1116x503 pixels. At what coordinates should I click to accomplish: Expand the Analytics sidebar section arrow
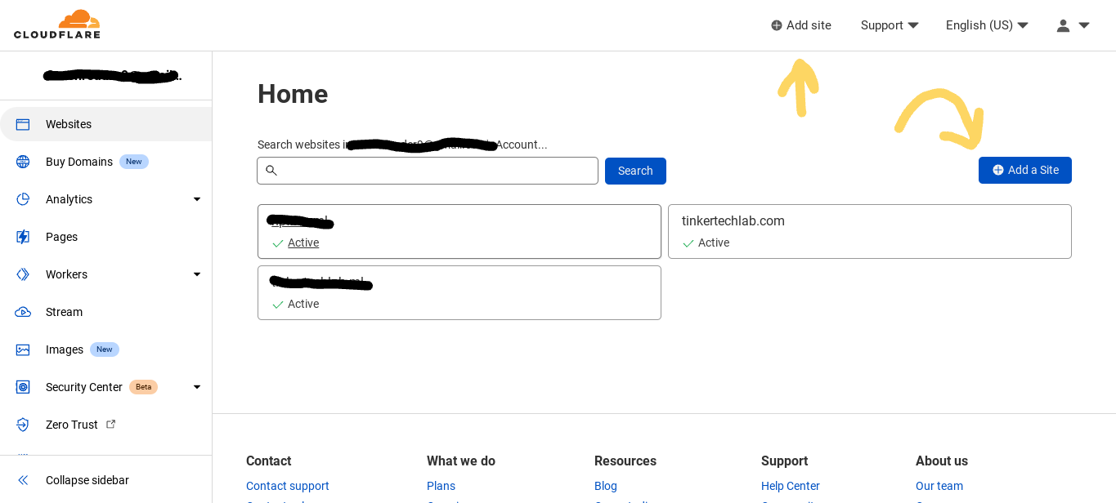click(x=196, y=199)
